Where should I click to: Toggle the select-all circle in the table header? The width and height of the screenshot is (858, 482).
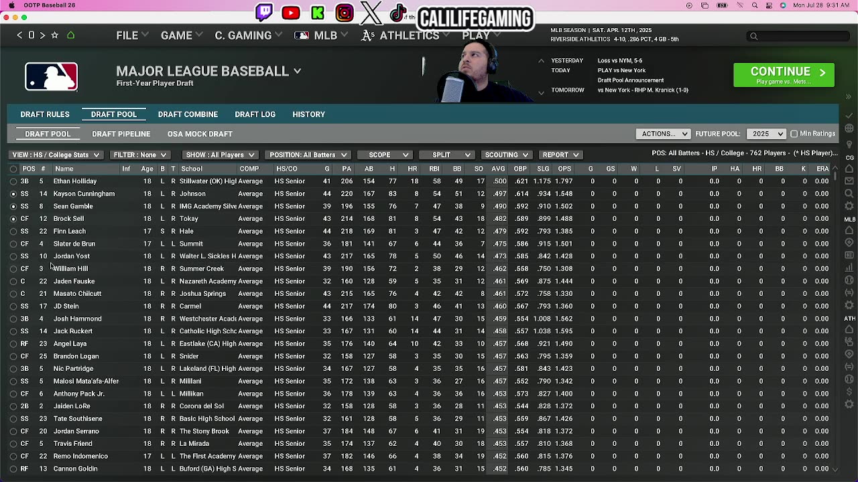[13, 169]
